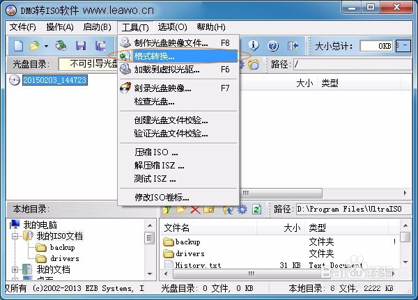Open the 启动(B) menu
The height and width of the screenshot is (300, 418).
coord(97,27)
